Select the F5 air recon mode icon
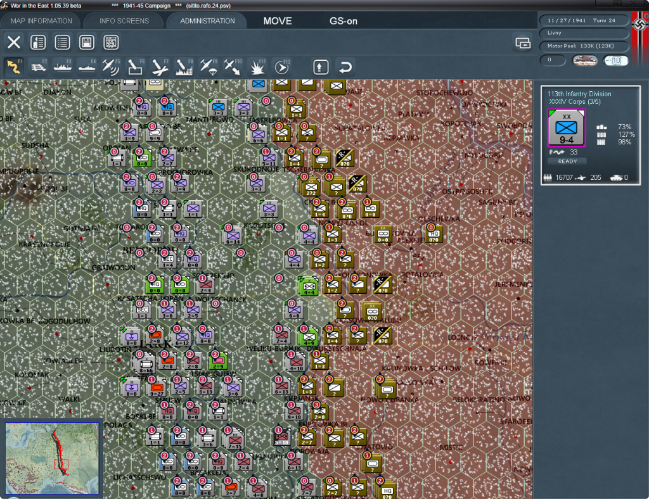Image resolution: width=649 pixels, height=499 pixels. (x=111, y=66)
